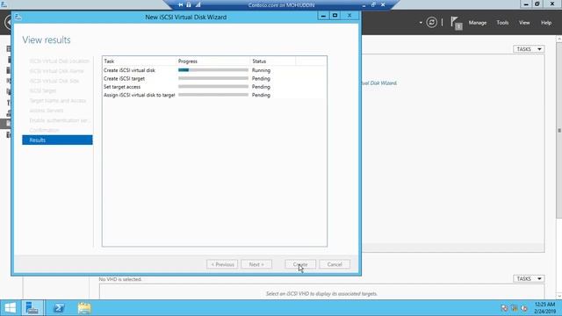
Task: Minimize the Contoso.com remote session bar
Action: click(x=364, y=5)
